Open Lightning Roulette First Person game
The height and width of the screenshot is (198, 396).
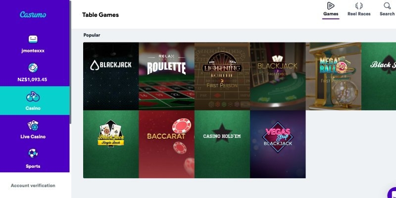click(x=222, y=76)
